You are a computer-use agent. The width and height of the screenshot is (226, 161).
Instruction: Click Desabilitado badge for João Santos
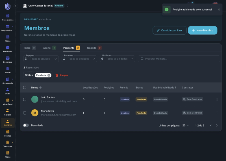160,99
